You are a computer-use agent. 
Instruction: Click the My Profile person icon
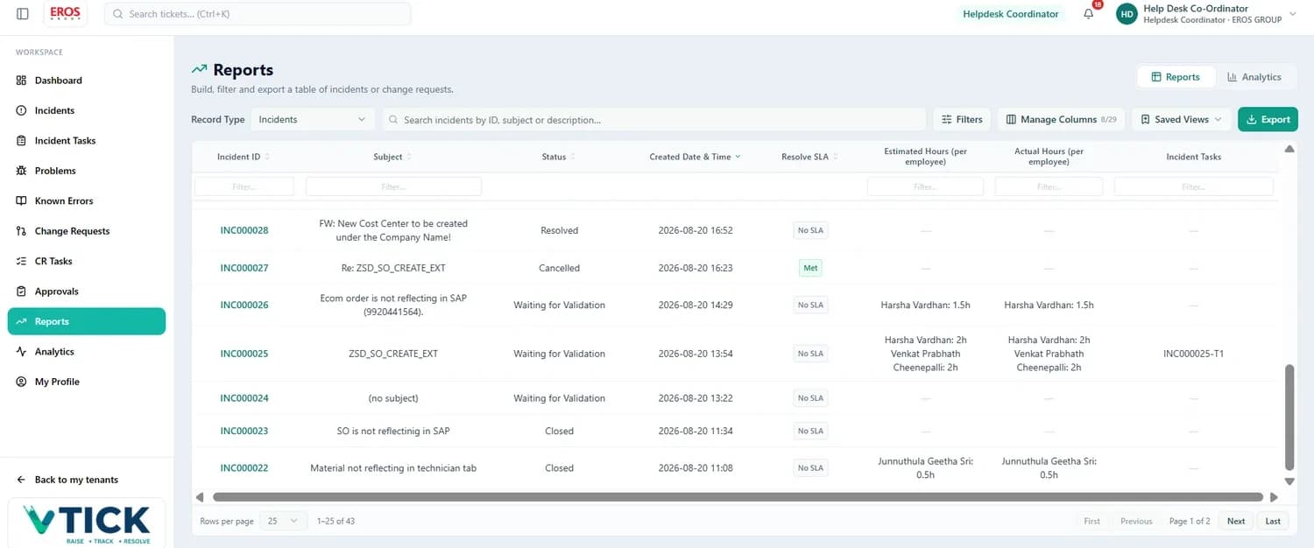click(x=21, y=382)
